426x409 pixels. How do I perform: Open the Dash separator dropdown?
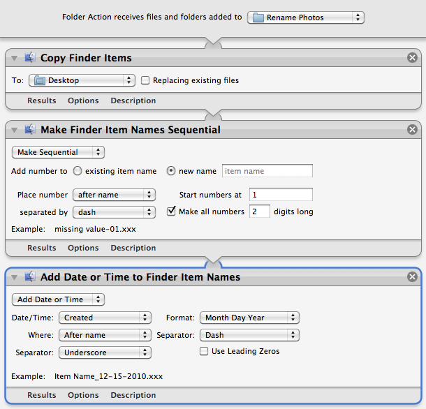(249, 335)
